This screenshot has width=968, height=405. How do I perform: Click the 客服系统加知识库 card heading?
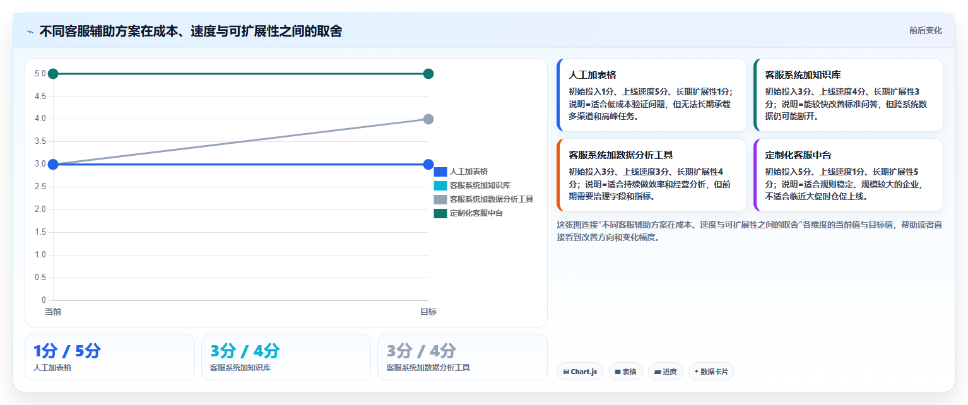(803, 74)
